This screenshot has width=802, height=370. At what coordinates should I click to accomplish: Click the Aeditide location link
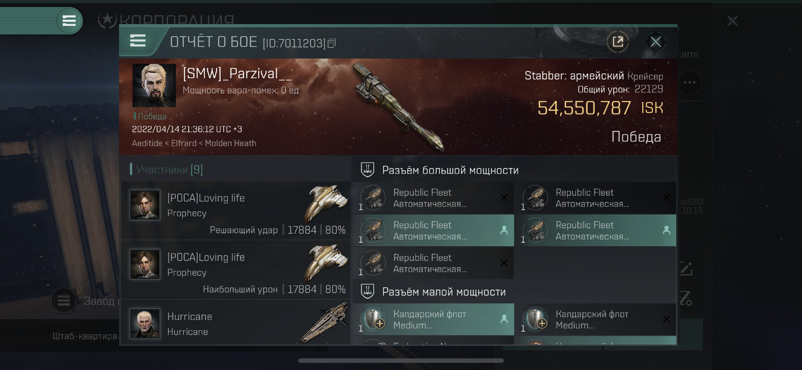[147, 143]
